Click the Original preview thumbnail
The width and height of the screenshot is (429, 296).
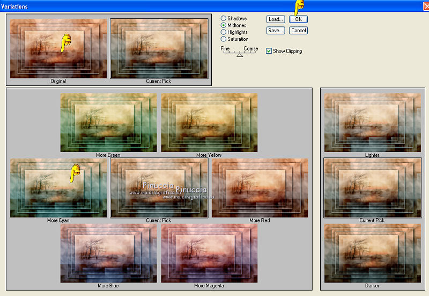(x=58, y=49)
